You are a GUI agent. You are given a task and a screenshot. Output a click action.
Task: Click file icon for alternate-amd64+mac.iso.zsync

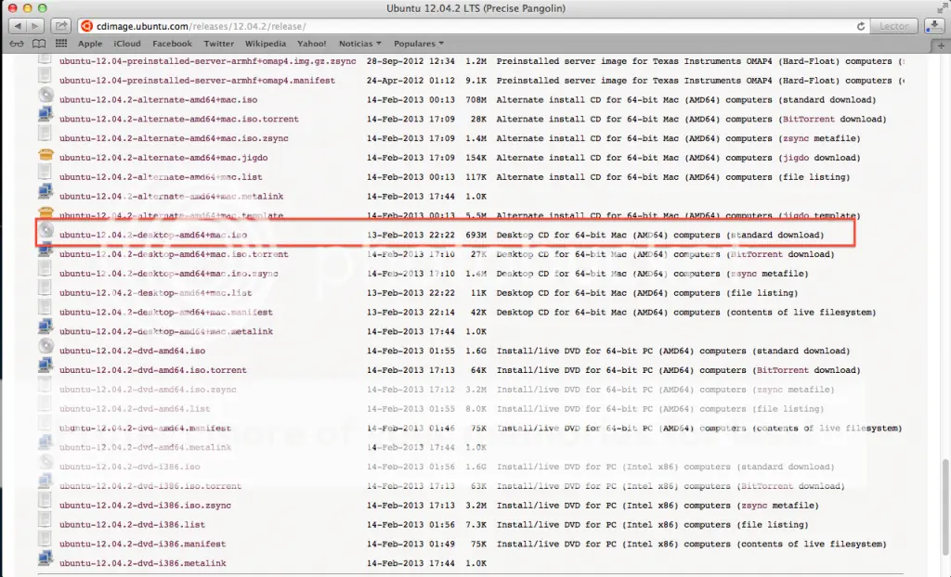point(45,134)
